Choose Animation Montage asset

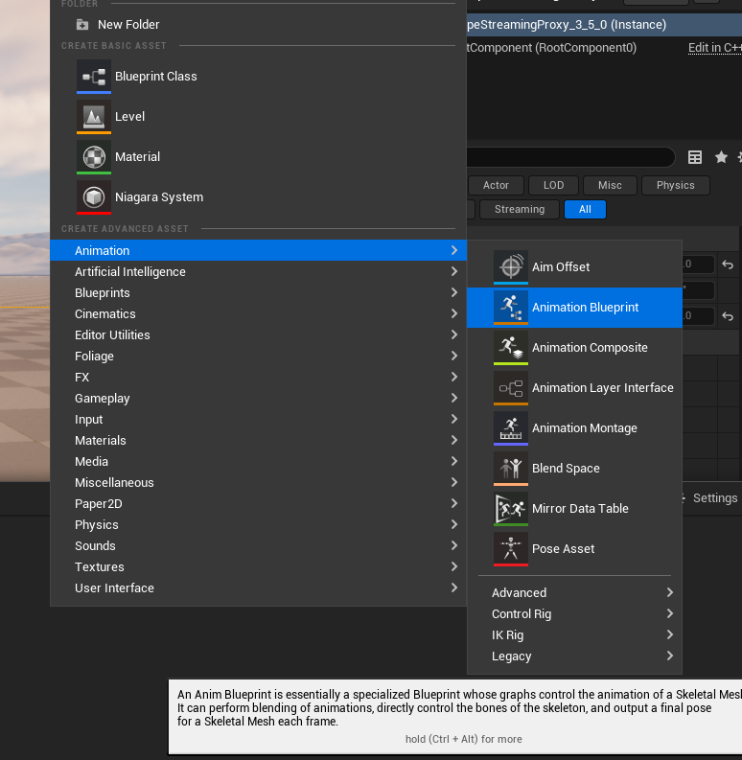coord(574,427)
